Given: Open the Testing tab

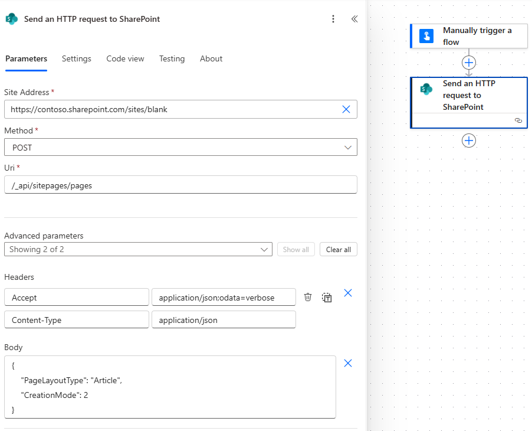Looking at the screenshot, I should tap(172, 59).
